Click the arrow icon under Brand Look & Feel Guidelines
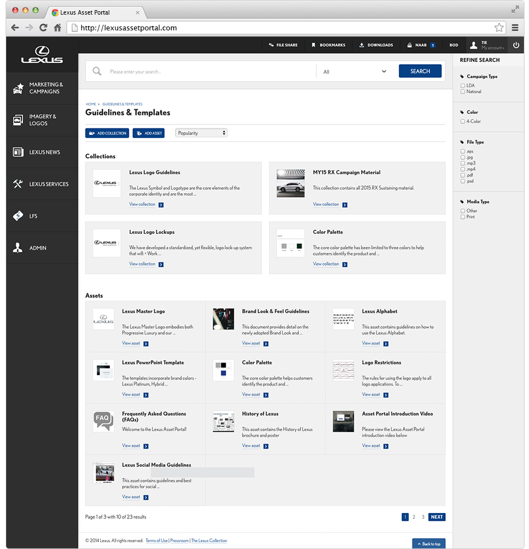 pyautogui.click(x=266, y=344)
